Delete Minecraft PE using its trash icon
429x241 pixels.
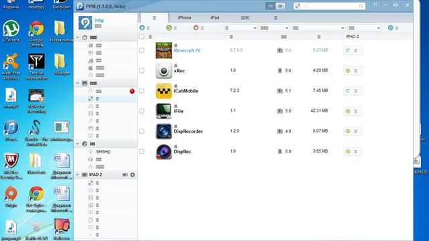click(356, 51)
